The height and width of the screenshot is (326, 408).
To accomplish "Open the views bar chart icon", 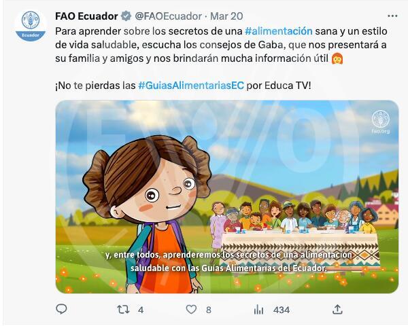I will (x=258, y=310).
